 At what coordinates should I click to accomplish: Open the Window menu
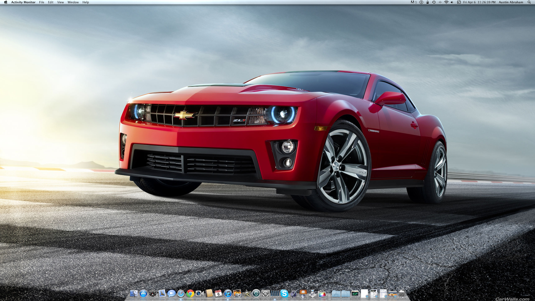pyautogui.click(x=73, y=2)
